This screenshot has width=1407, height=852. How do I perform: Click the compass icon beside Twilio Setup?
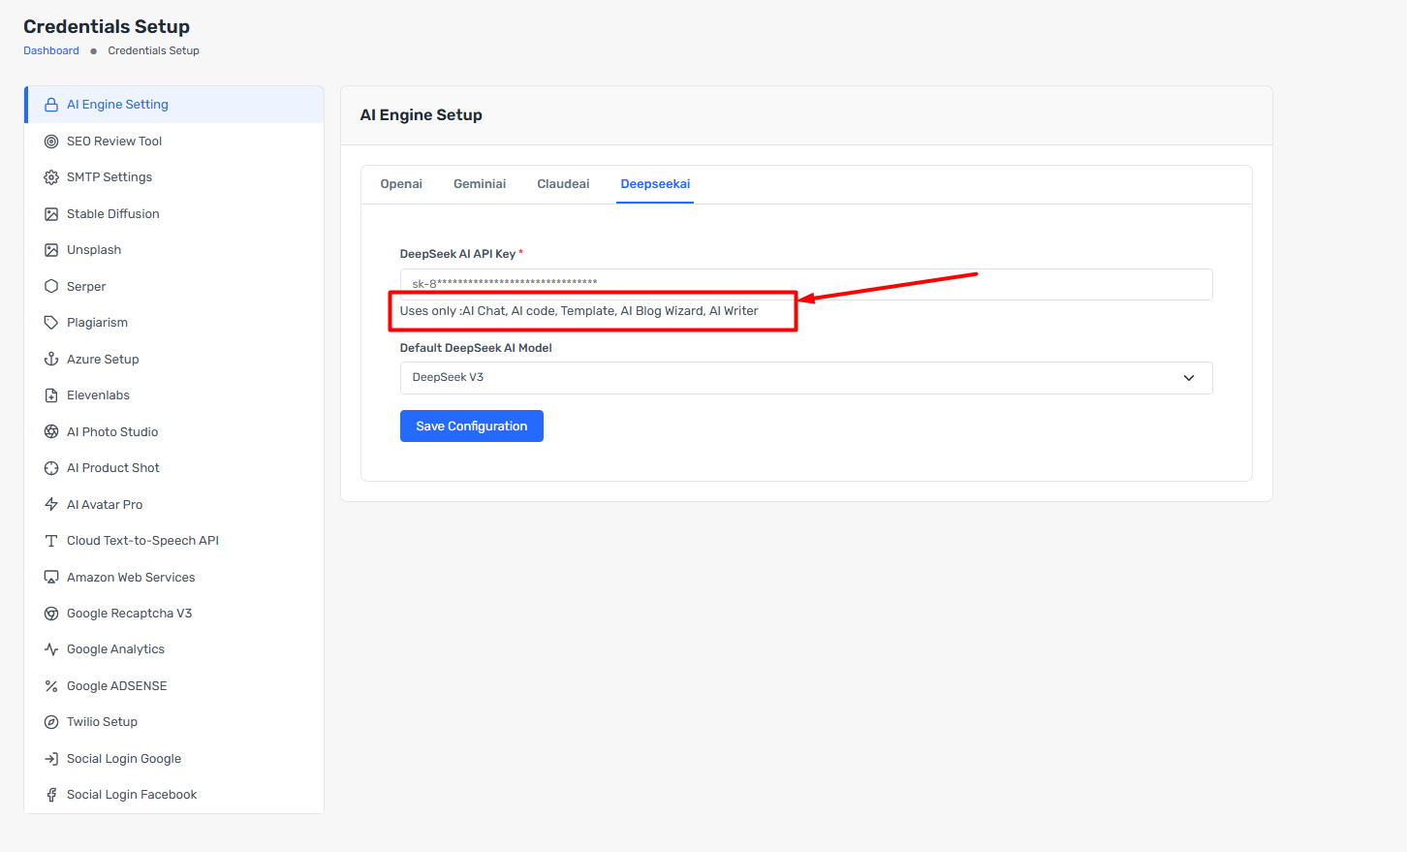(51, 722)
